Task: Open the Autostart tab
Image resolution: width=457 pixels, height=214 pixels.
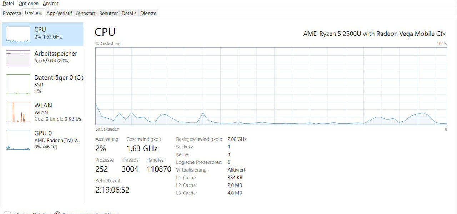Action: 86,13
